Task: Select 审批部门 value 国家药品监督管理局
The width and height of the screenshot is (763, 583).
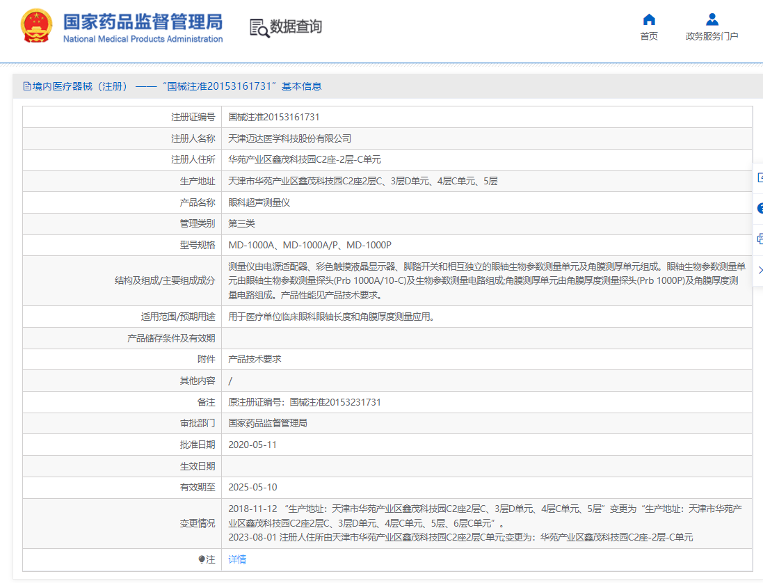Action: pyautogui.click(x=268, y=424)
